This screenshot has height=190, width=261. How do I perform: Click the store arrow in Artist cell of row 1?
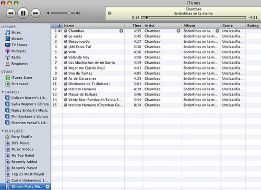[x=179, y=31]
